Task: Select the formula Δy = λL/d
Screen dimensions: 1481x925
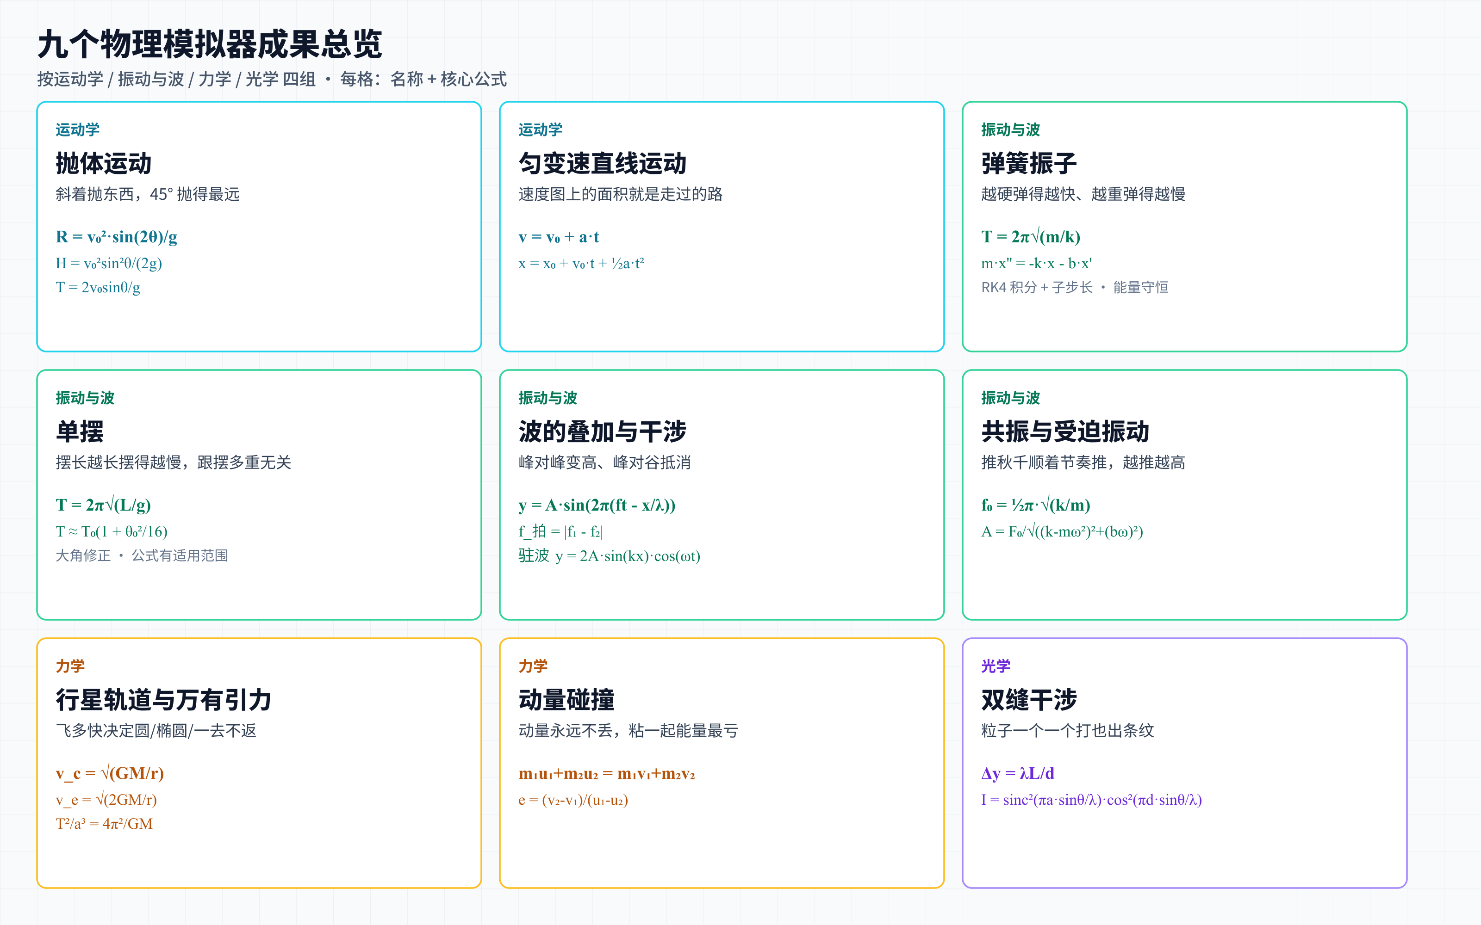Action: point(1018,773)
